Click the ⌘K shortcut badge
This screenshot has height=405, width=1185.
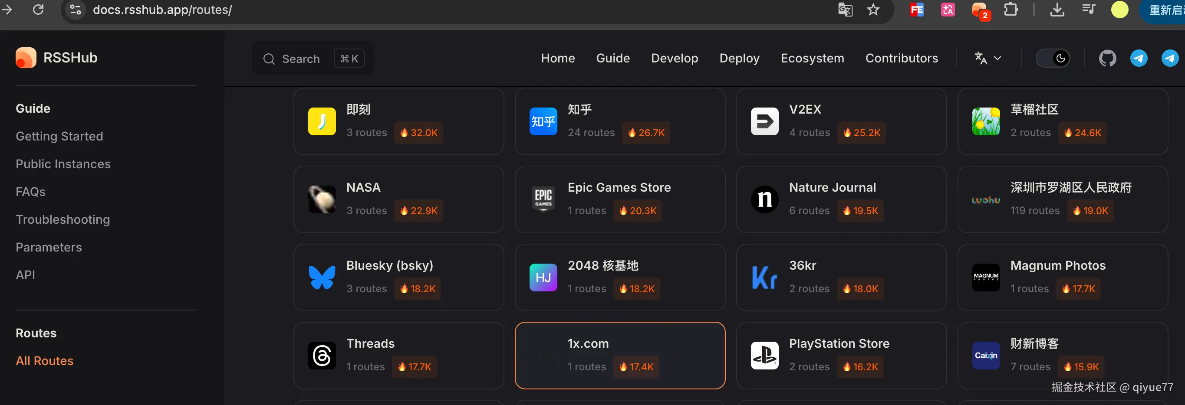(349, 59)
